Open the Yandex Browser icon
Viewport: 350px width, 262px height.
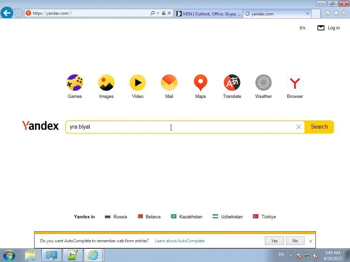coord(295,83)
